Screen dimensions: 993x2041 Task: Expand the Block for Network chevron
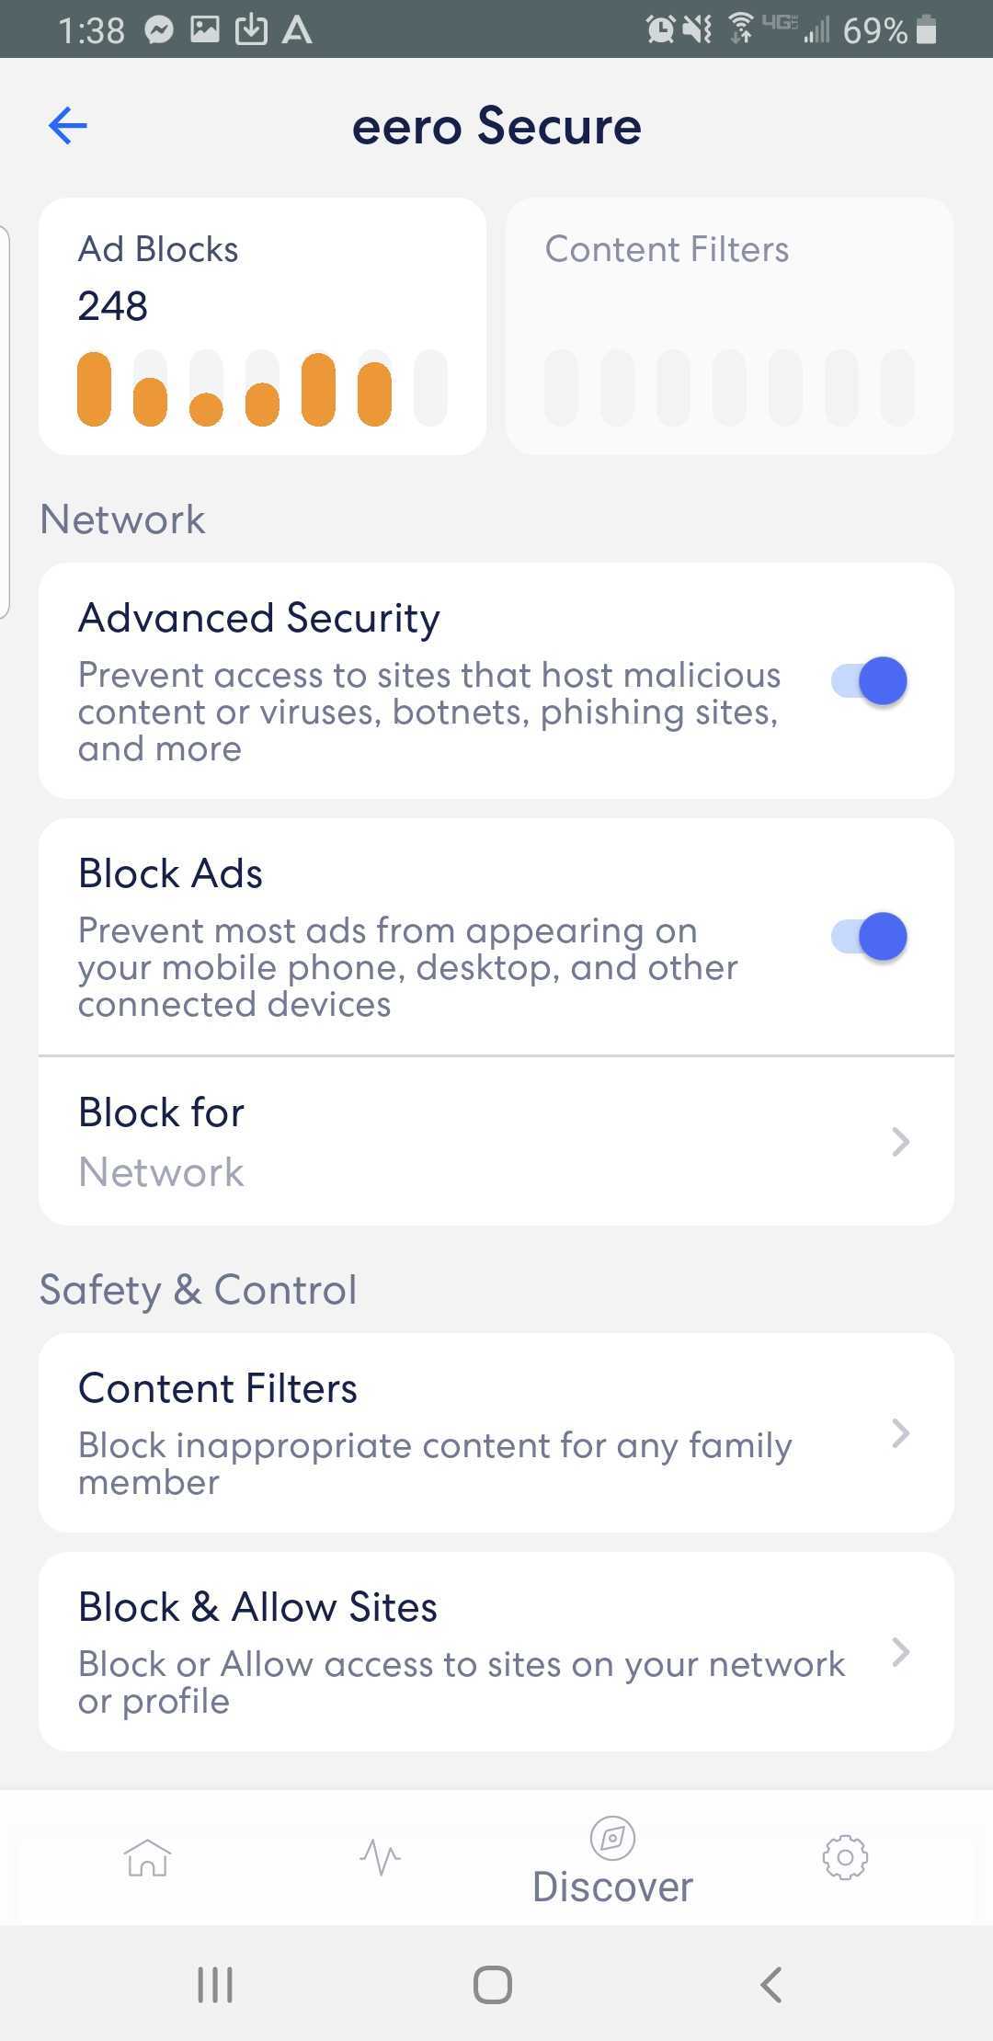[900, 1142]
